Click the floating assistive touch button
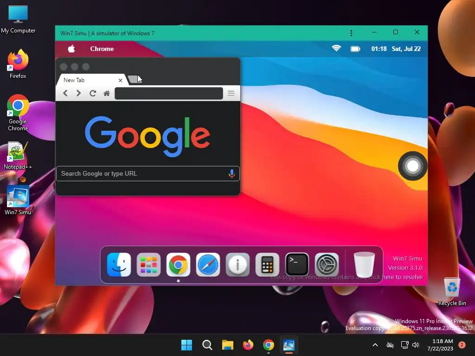475x356 pixels. (x=412, y=166)
